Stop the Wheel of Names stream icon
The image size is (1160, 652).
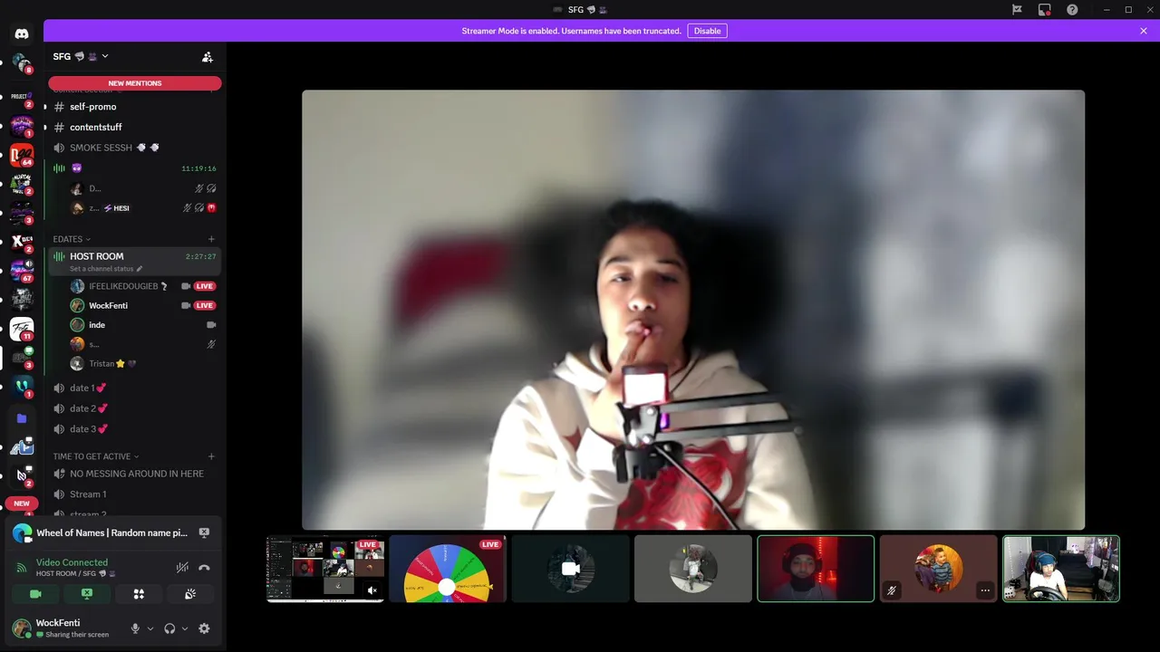204,533
